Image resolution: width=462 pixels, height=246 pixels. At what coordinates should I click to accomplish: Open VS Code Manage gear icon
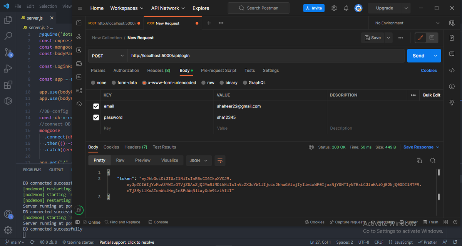(x=8, y=230)
